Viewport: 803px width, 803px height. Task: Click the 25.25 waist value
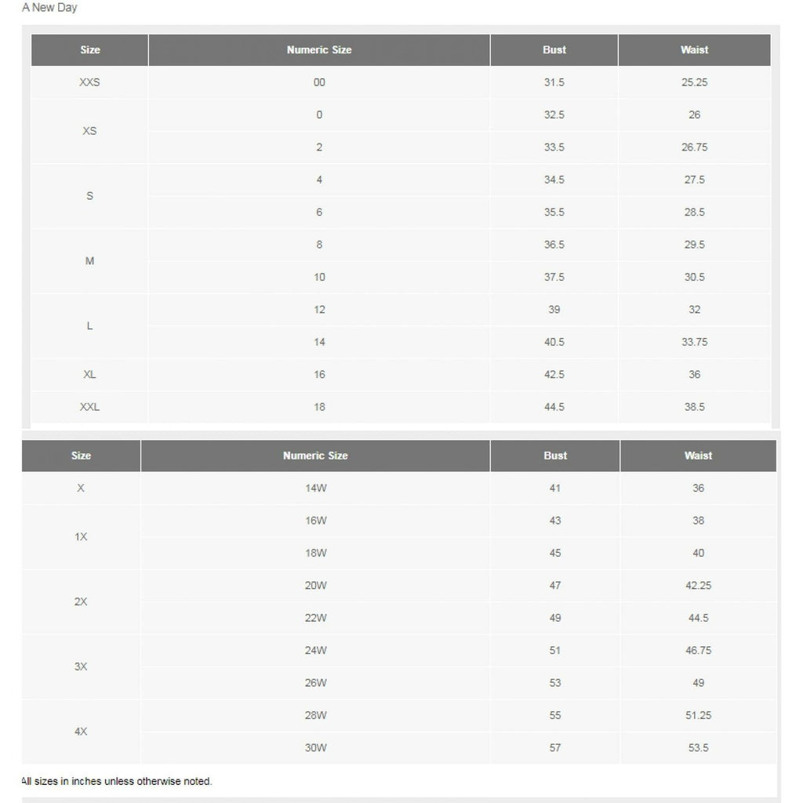coord(694,82)
